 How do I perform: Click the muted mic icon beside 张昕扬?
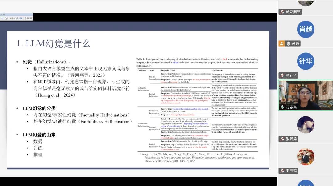pos(282,139)
